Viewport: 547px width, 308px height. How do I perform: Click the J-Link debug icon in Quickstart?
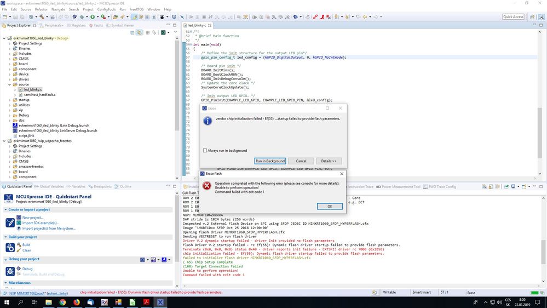(164, 260)
